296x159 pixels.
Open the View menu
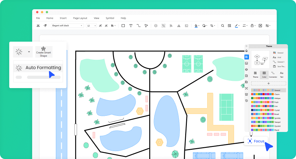pos(96,18)
